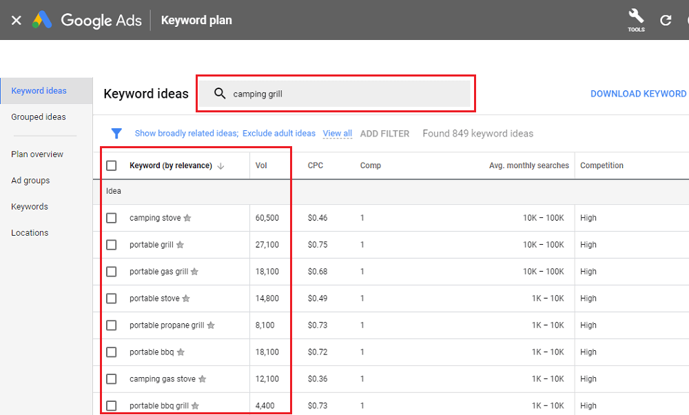Click the Vol column header
Viewport: 689px width, 415px height.
tap(261, 165)
